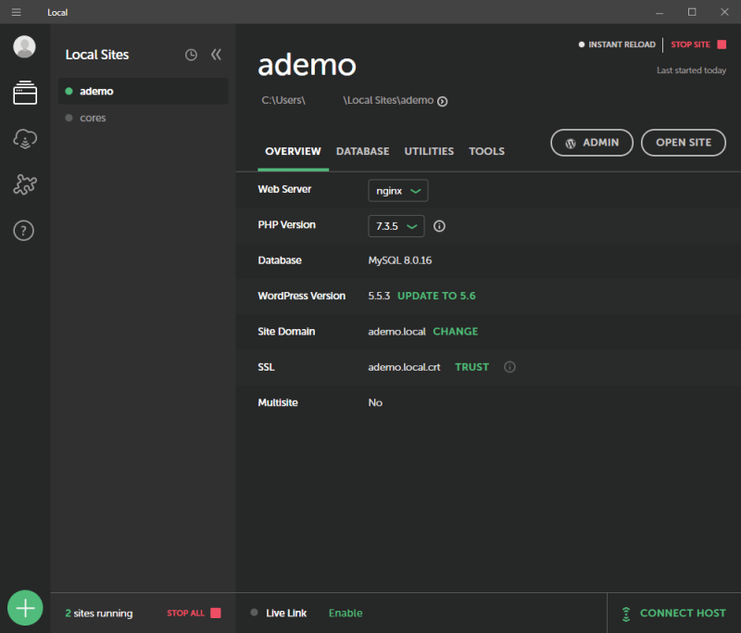Click Connect Host text

[x=683, y=614]
